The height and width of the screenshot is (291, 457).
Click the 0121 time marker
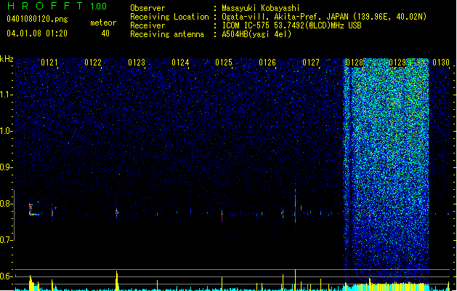pos(49,63)
